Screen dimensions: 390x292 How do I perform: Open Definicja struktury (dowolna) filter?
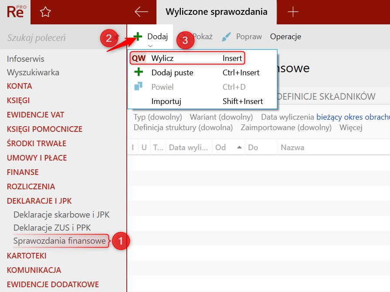(x=183, y=128)
